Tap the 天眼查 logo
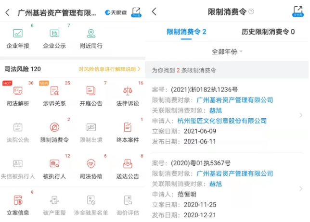The width and height of the screenshot is (310, 222). tap(116, 12)
